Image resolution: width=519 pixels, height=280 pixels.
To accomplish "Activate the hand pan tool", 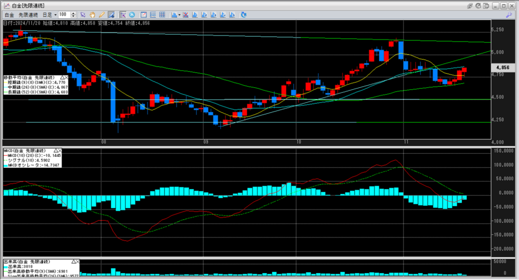I will click(x=92, y=15).
